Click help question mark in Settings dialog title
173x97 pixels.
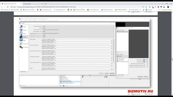tap(111, 23)
